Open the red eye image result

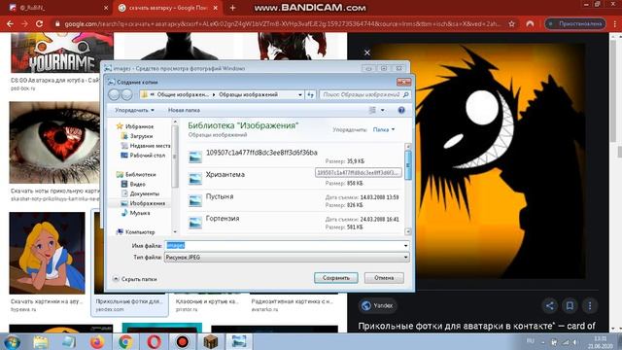[54, 143]
